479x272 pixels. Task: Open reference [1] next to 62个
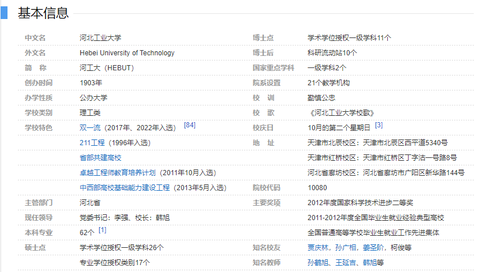coord(102,230)
